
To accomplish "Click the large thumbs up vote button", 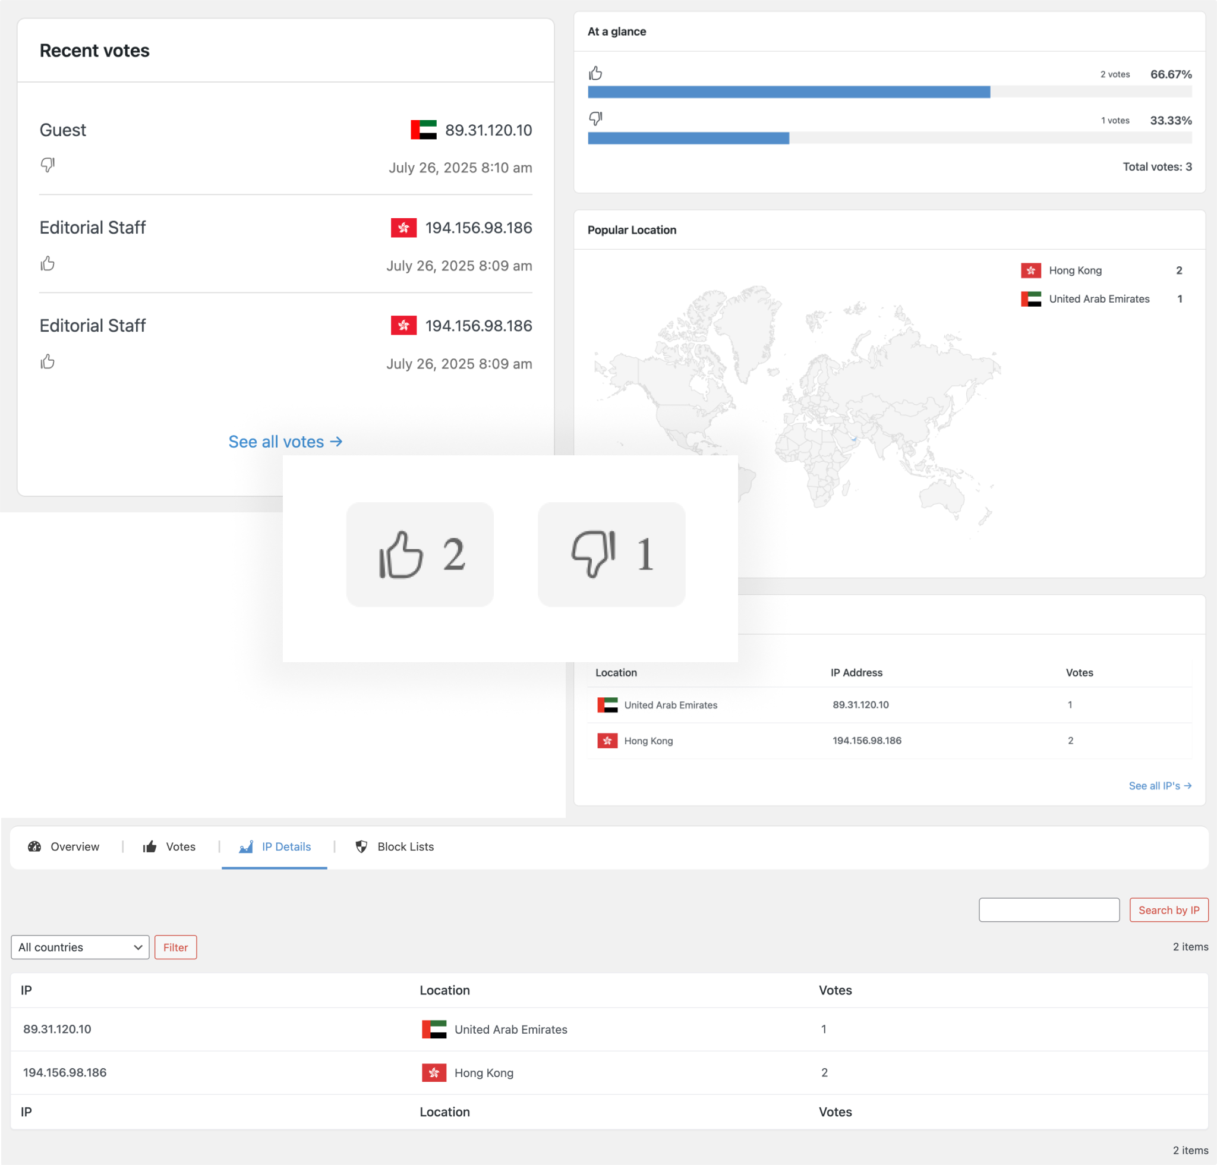I will (x=420, y=554).
